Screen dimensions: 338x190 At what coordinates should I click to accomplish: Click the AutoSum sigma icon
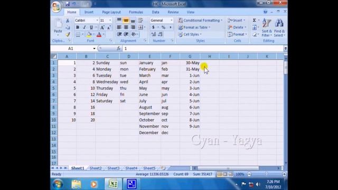[255, 20]
